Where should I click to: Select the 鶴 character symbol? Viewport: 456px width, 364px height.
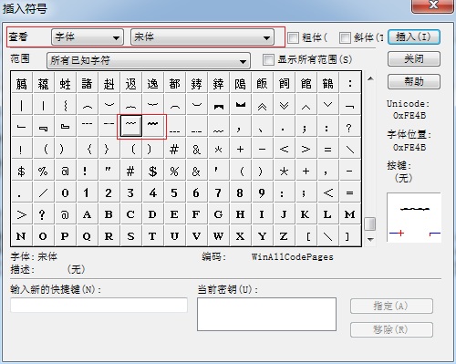(x=327, y=83)
